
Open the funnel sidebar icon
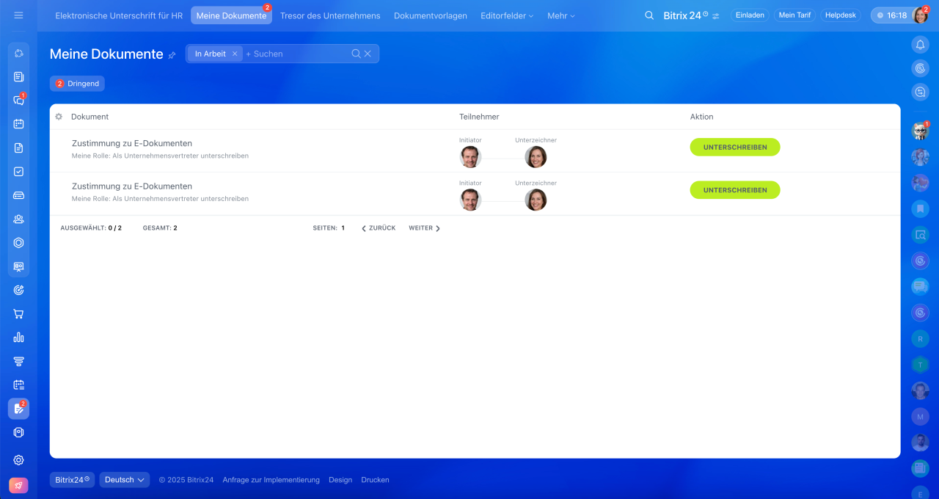click(x=19, y=361)
